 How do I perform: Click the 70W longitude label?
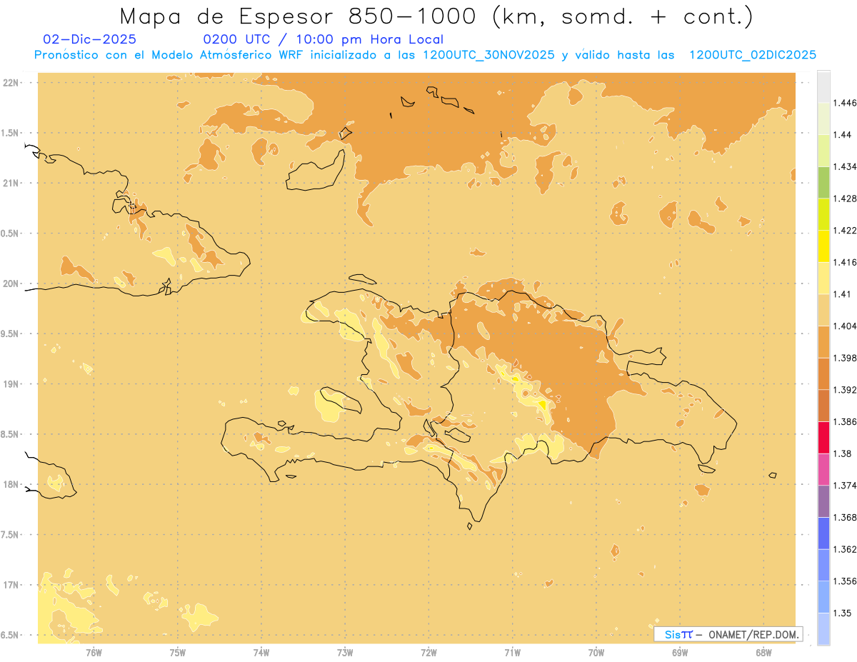[x=596, y=653]
